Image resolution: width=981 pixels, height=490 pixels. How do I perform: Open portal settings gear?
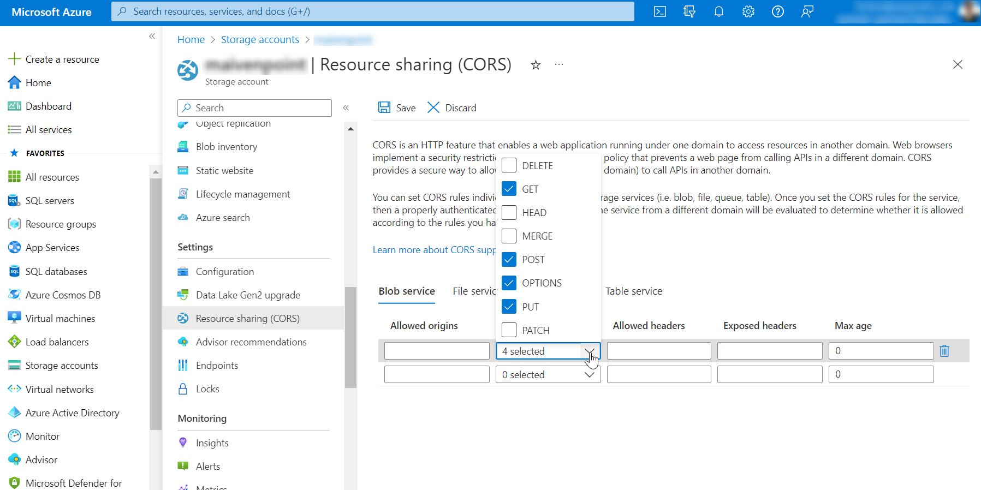coord(748,11)
